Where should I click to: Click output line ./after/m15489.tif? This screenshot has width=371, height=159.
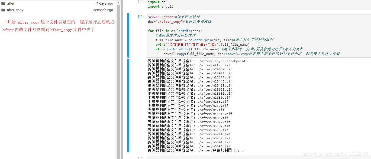[190, 85]
